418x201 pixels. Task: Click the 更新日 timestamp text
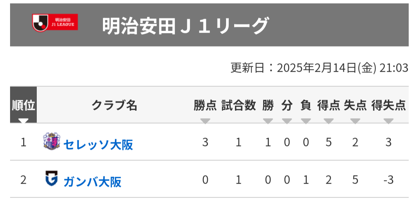pos(319,68)
